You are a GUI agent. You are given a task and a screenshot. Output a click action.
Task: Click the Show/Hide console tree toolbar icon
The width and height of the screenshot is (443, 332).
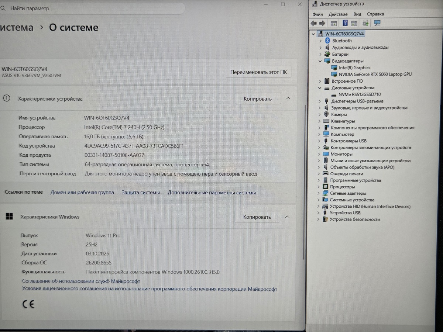point(334,23)
